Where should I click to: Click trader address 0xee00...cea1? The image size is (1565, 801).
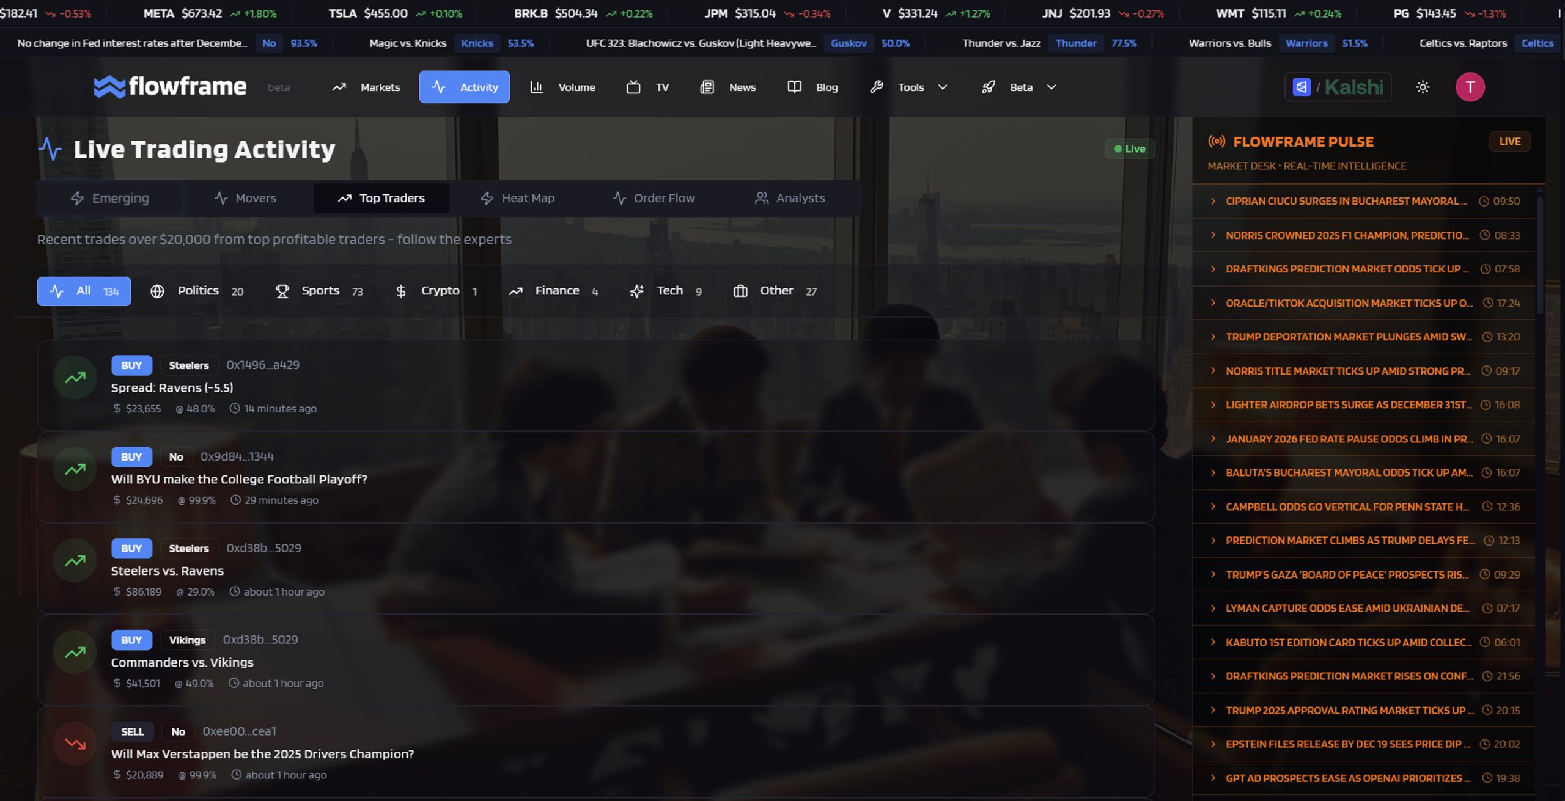coord(239,731)
